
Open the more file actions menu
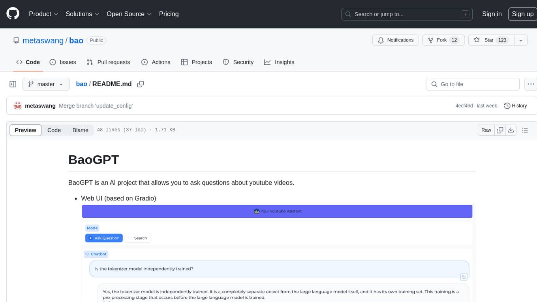(531, 84)
